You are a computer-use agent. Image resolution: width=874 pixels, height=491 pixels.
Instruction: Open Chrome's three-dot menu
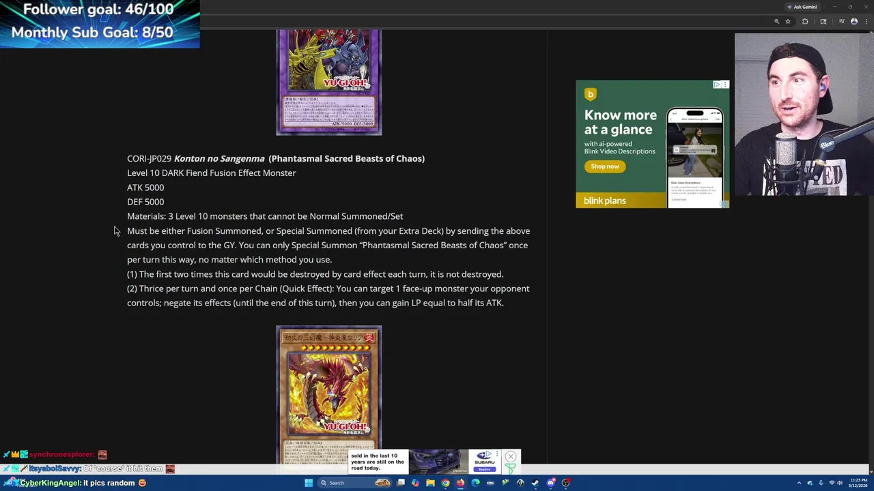click(866, 22)
